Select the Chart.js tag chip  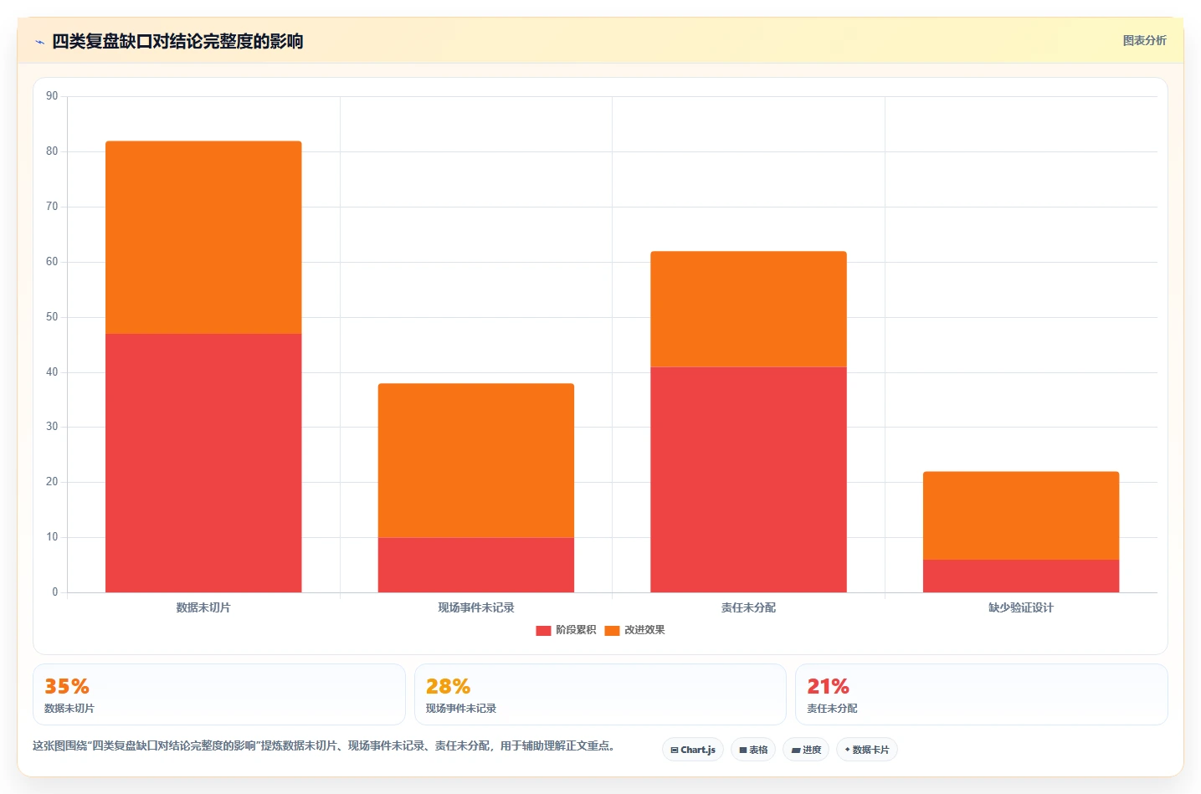[693, 750]
